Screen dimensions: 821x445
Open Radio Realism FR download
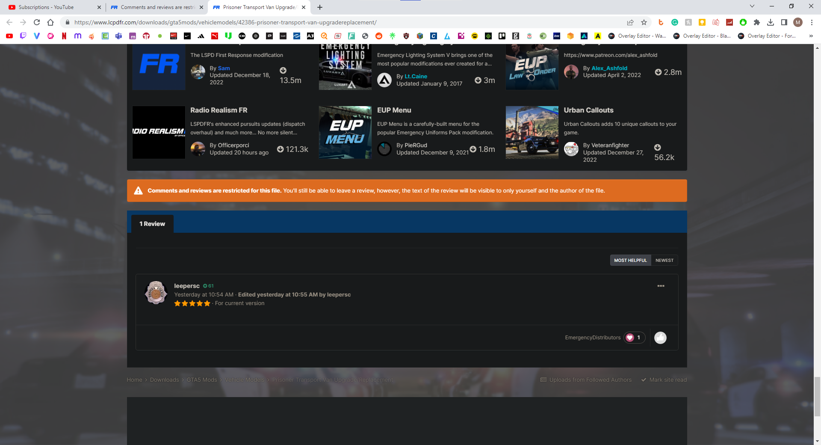point(219,110)
